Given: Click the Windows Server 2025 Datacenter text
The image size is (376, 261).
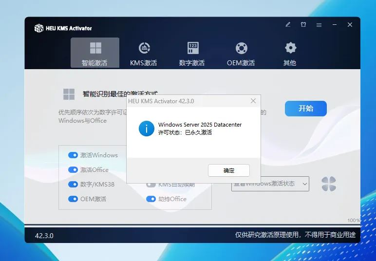Looking at the screenshot, I should pyautogui.click(x=200, y=125).
